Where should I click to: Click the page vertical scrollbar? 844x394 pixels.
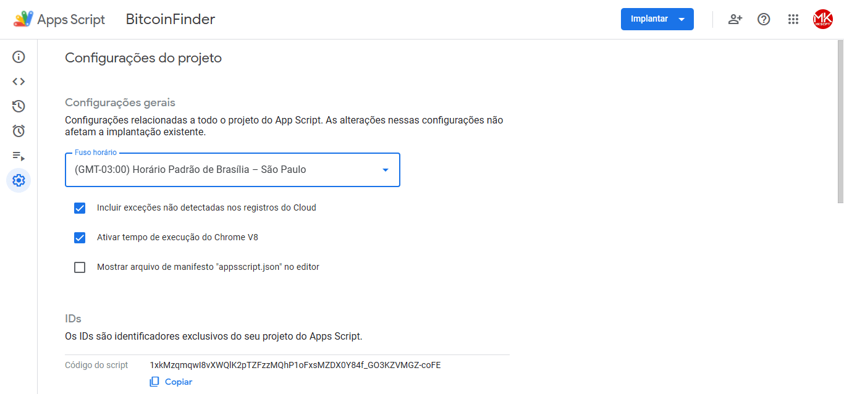coord(840,124)
